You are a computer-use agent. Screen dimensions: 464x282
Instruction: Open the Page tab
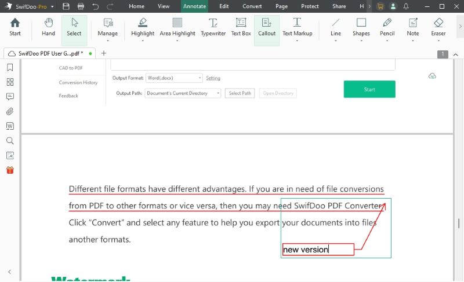tap(281, 6)
